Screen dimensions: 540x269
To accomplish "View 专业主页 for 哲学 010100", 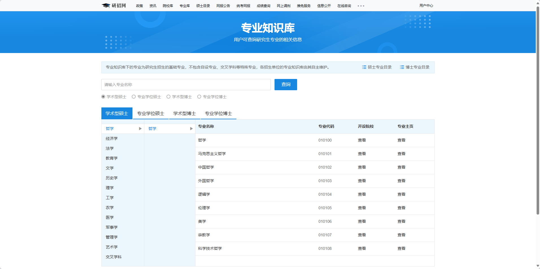I will pyautogui.click(x=401, y=140).
